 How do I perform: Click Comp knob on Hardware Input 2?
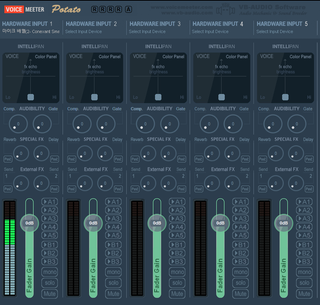82,123
